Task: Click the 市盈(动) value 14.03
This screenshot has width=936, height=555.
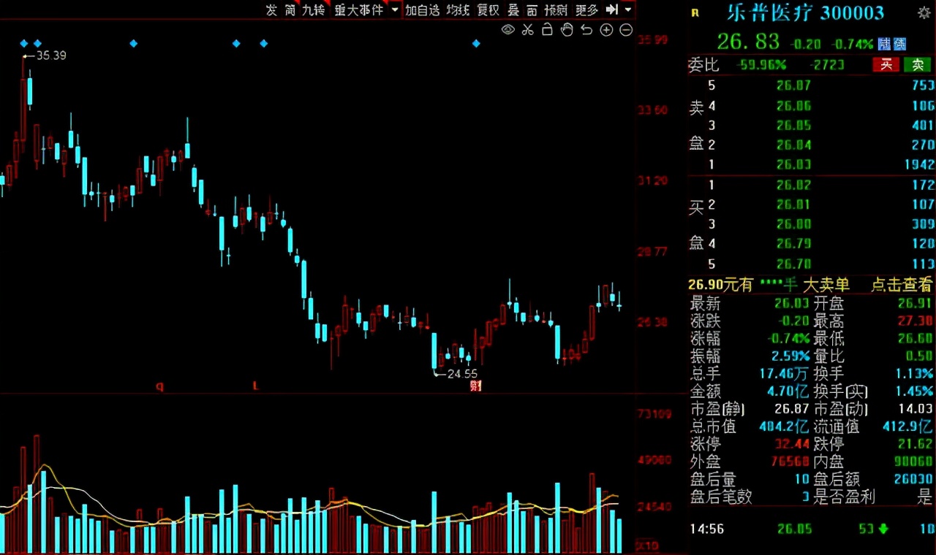Action: (x=916, y=409)
